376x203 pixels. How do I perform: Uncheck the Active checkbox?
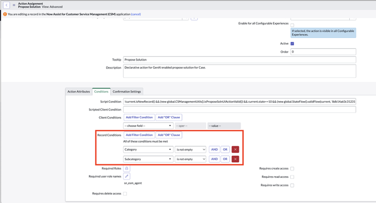(292, 43)
